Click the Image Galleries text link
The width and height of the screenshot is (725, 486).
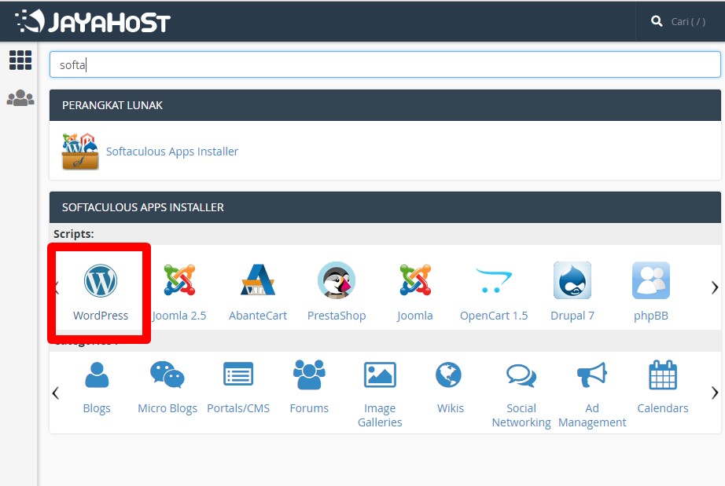click(380, 415)
